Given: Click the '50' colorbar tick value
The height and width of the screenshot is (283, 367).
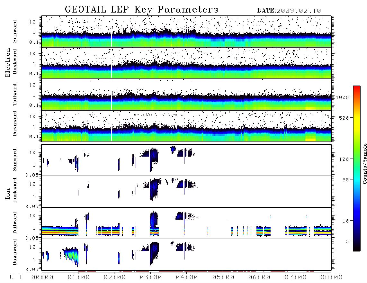Looking at the screenshot, I should click(x=345, y=180).
